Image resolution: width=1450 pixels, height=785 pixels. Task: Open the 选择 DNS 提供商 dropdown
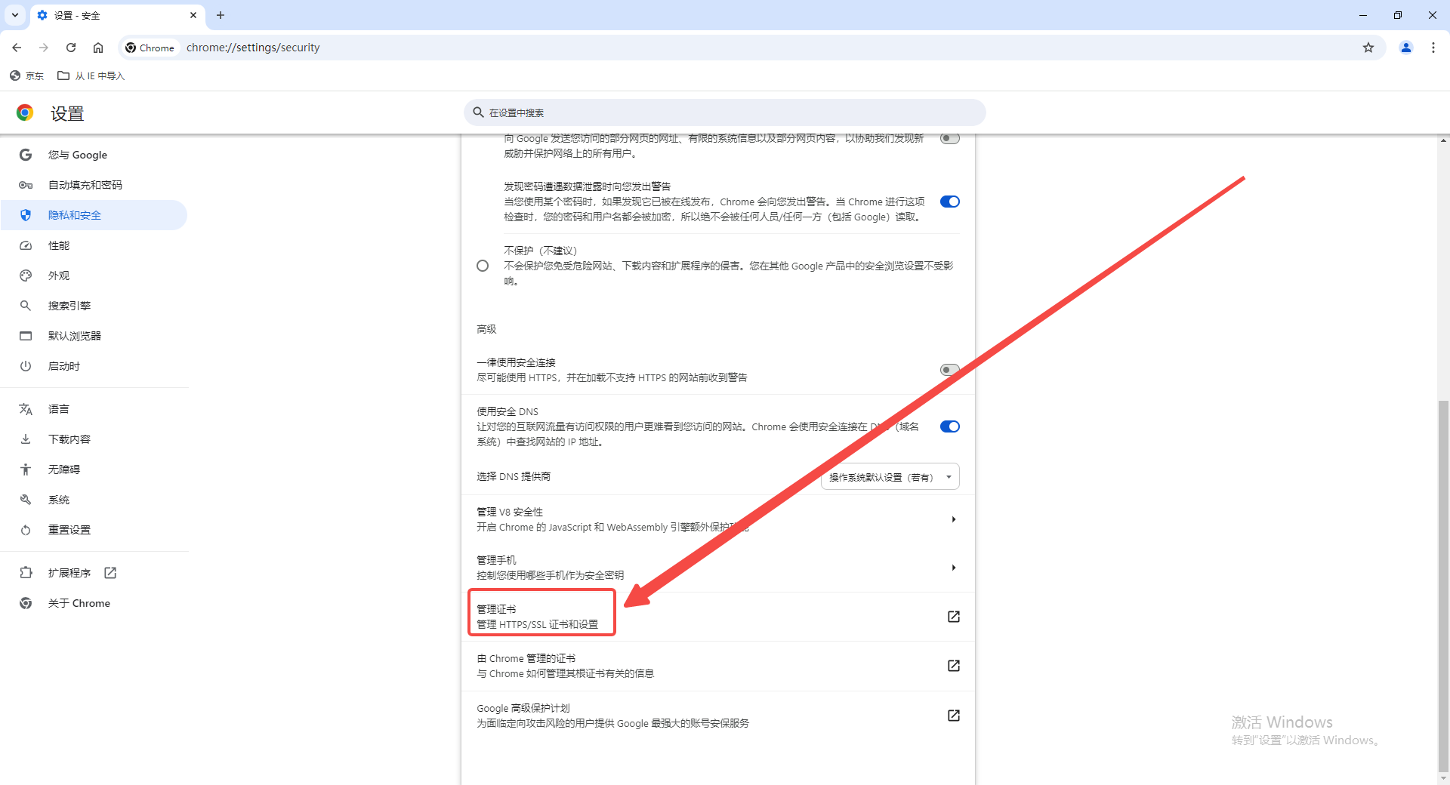[x=890, y=477]
